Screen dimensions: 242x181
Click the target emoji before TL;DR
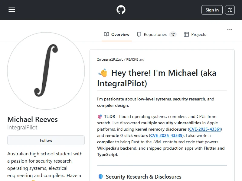click(x=100, y=116)
